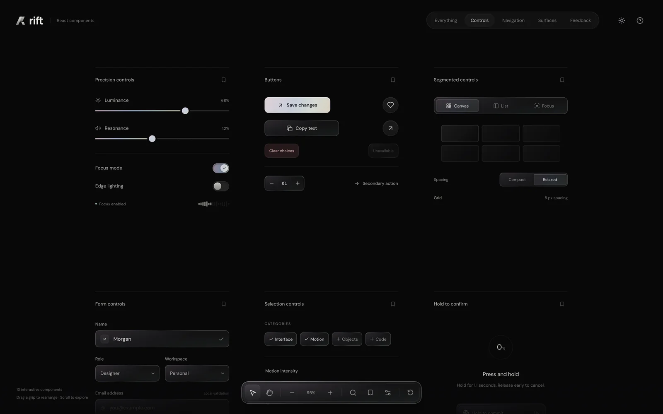Click the Luminance slider handle
Screen dimensions: 663x414
coord(185,111)
